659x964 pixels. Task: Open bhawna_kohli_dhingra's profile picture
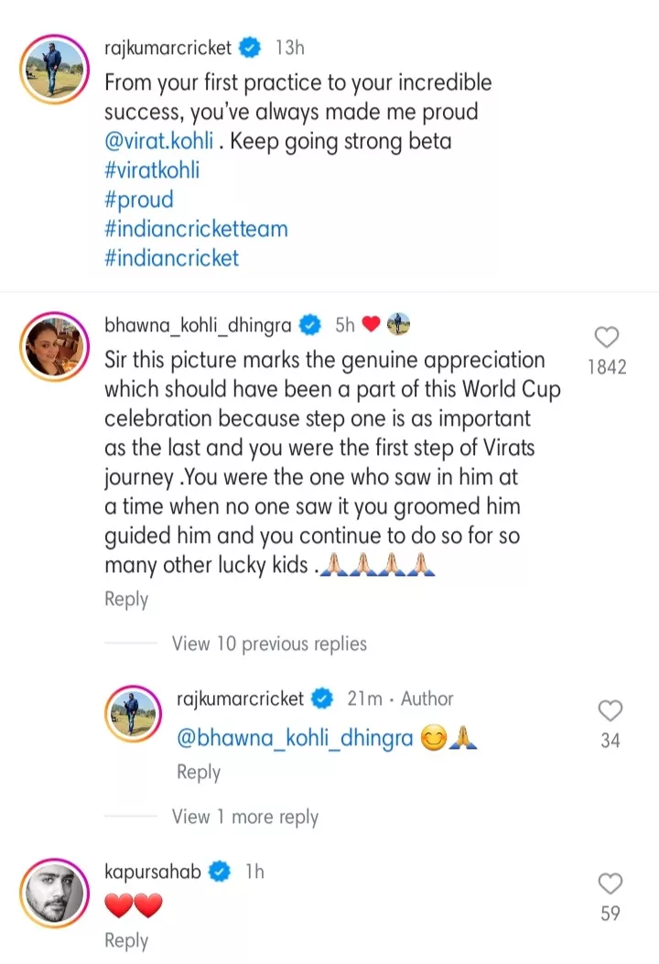(54, 348)
